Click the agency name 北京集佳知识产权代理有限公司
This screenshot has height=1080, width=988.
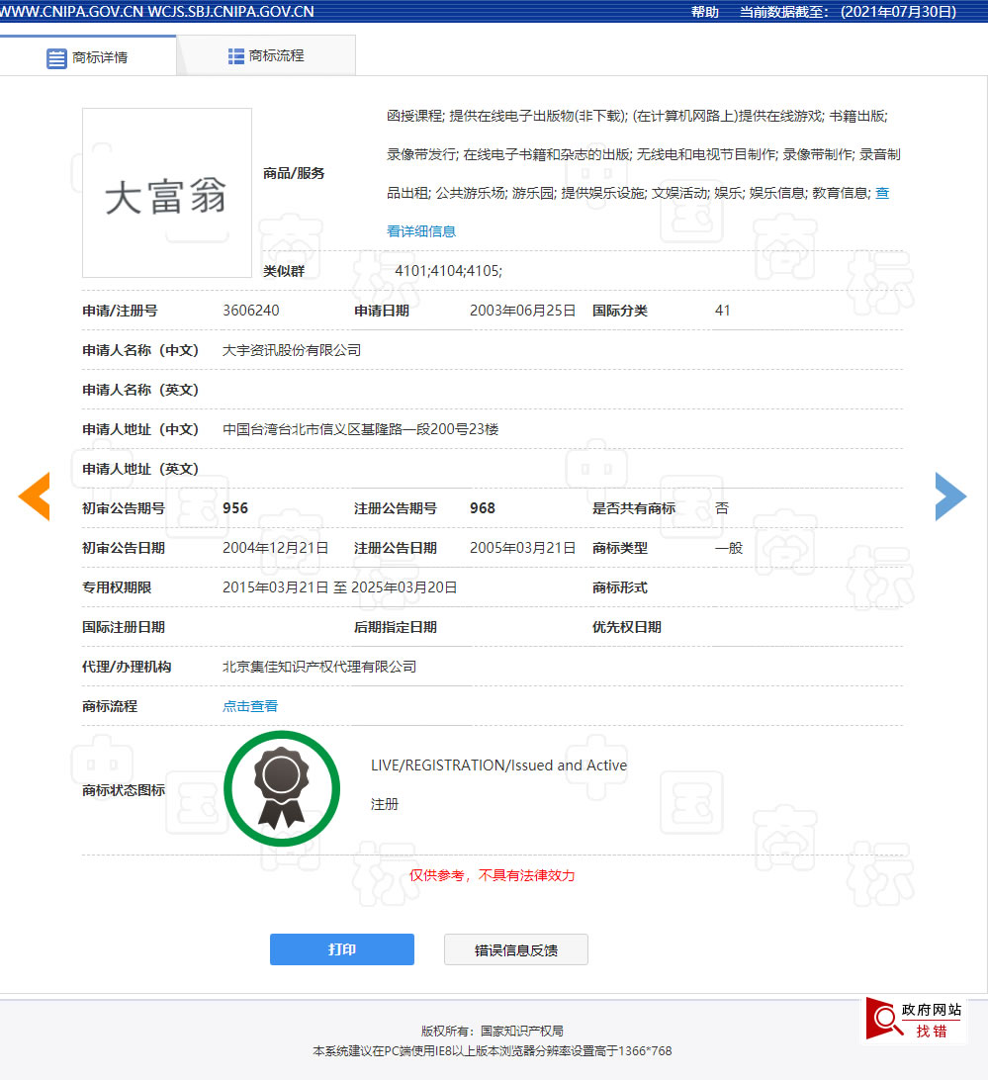coord(318,667)
